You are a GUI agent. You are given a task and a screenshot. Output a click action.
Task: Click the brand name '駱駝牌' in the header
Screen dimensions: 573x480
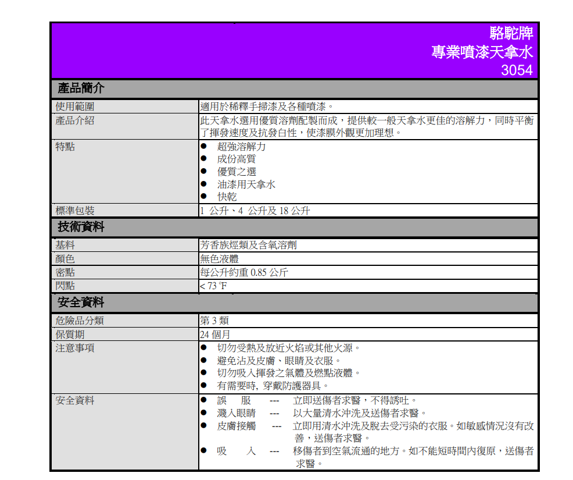tap(511, 33)
